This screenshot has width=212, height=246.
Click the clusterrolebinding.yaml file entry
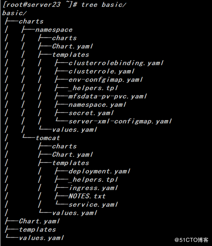tap(116, 63)
